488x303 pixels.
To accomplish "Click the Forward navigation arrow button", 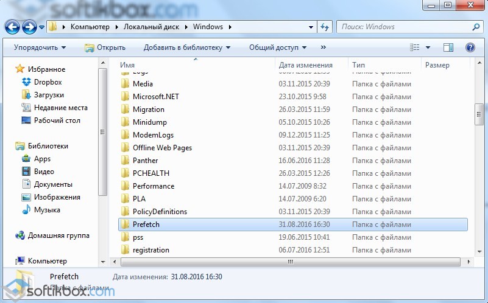I will click(29, 27).
